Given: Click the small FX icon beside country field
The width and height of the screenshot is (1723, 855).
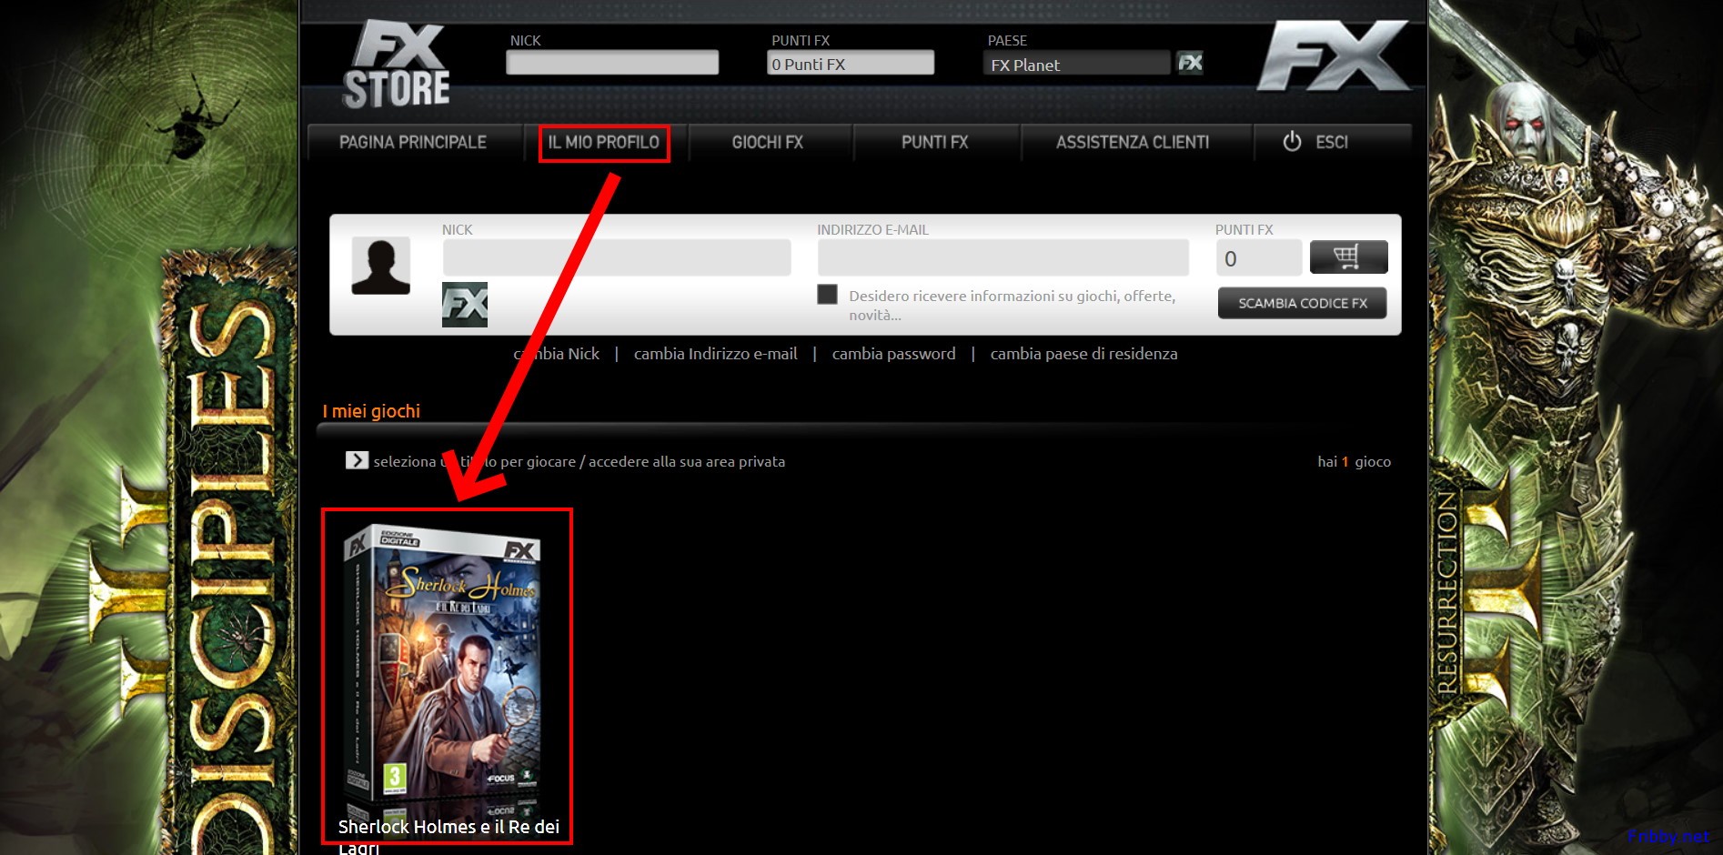Looking at the screenshot, I should coord(1189,63).
